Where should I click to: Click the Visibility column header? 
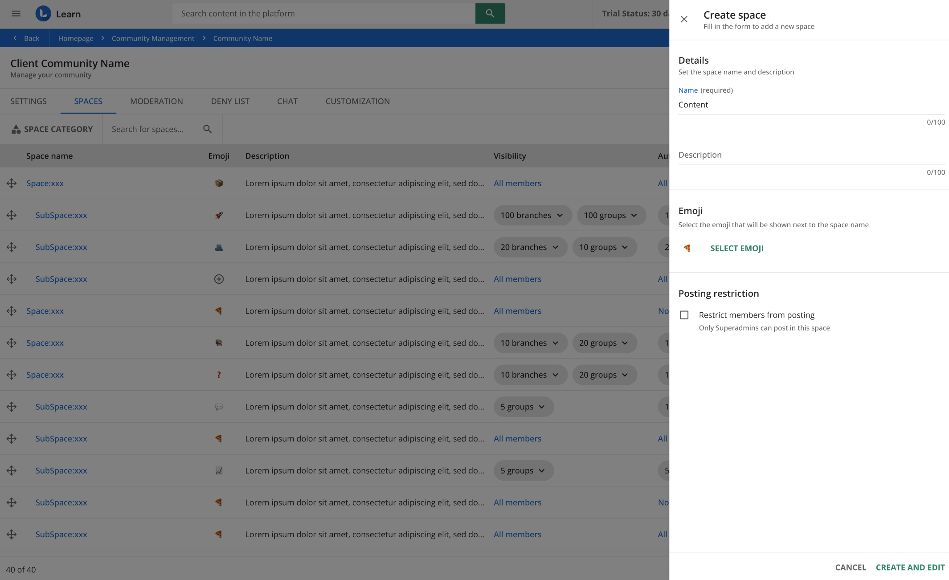click(x=510, y=156)
